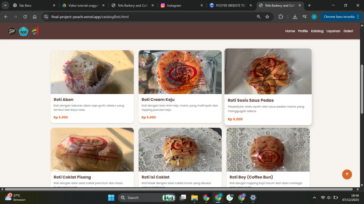Click the address bar URL field
The image size is (364, 204).
click(146, 17)
